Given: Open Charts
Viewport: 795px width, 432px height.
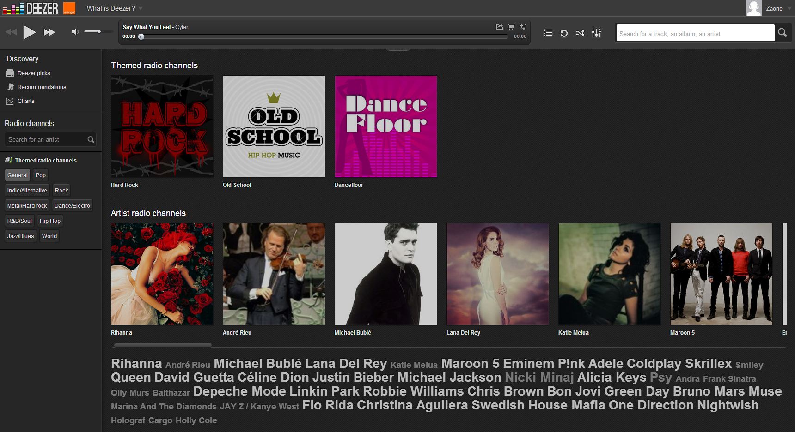Looking at the screenshot, I should click(x=26, y=101).
